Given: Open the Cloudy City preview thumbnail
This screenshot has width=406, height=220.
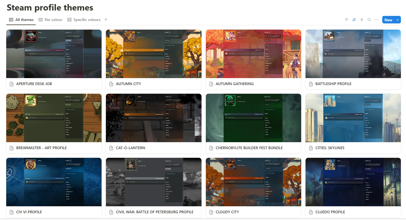Looking at the screenshot, I should click(x=253, y=182).
